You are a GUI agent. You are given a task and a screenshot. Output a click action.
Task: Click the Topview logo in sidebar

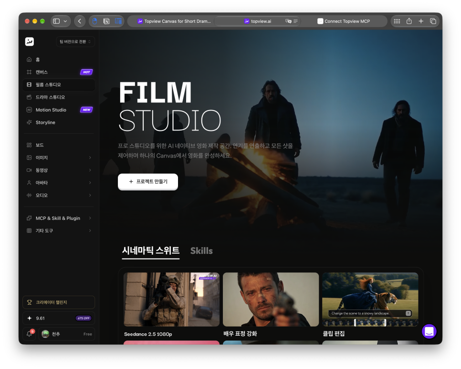coord(30,41)
